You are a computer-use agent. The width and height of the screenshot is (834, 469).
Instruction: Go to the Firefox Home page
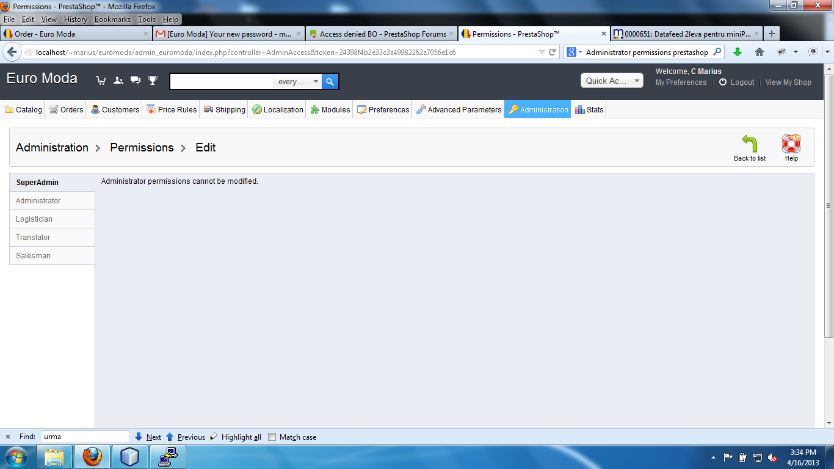pos(760,53)
